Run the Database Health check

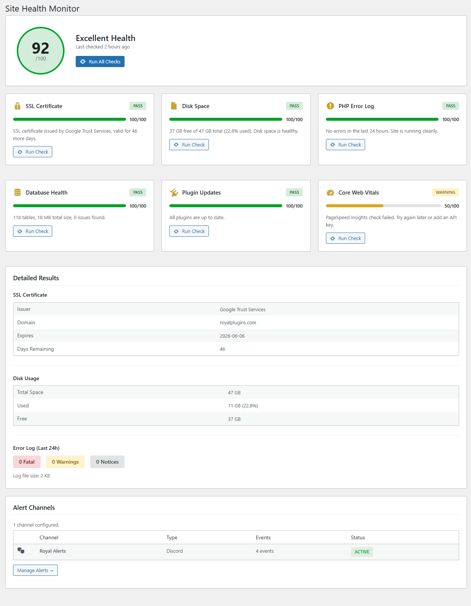click(33, 231)
